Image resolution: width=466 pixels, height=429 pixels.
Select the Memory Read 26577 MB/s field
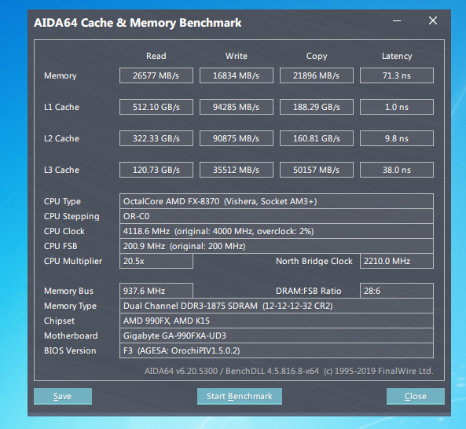[156, 75]
